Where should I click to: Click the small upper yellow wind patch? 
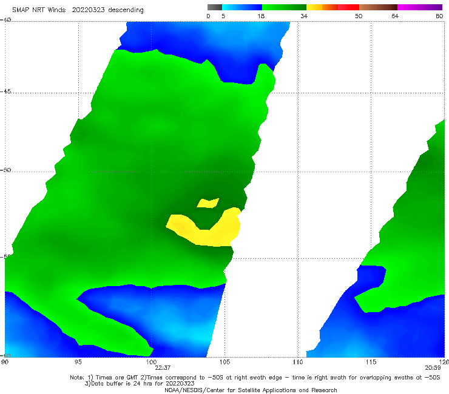pyautogui.click(x=208, y=203)
